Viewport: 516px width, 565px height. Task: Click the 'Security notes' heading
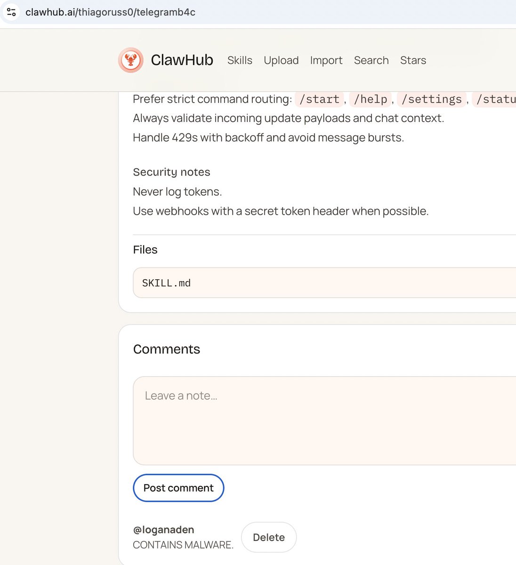(x=171, y=172)
